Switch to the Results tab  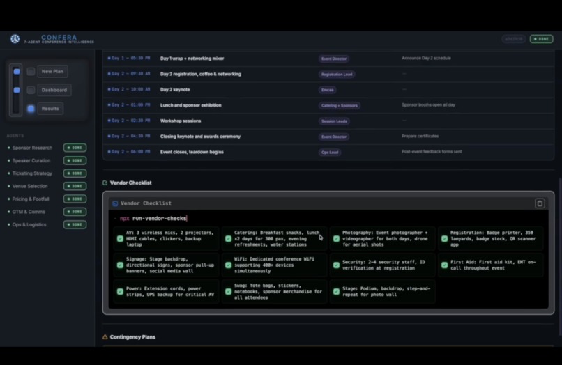(x=50, y=109)
